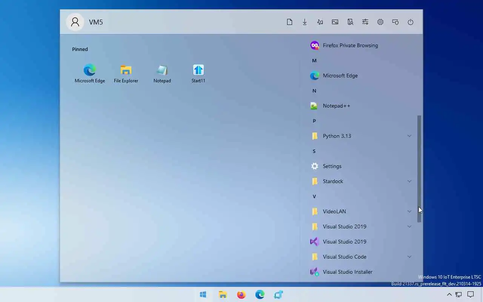Image resolution: width=483 pixels, height=302 pixels.
Task: Open File Explorer from the taskbar
Action: (x=223, y=295)
